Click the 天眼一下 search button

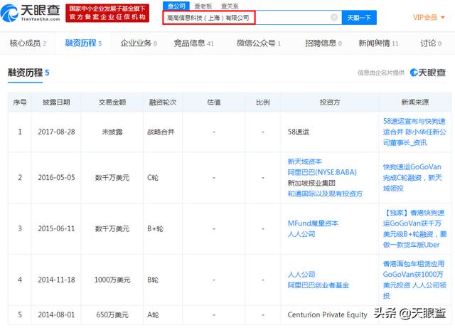tap(359, 18)
